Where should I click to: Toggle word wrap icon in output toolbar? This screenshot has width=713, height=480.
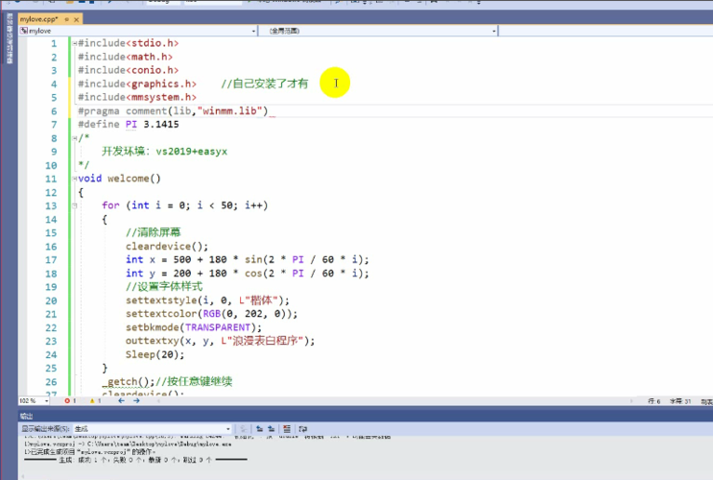303,428
